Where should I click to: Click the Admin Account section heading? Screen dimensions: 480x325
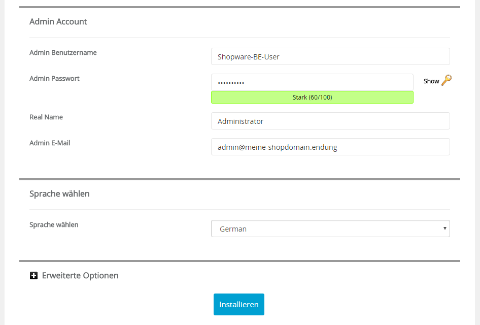(58, 21)
